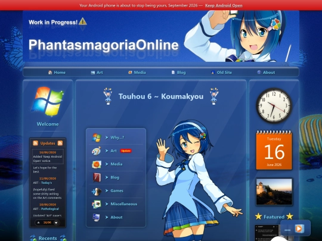
Task: Click the right RSS icon by Updates
Action: pyautogui.click(x=60, y=143)
